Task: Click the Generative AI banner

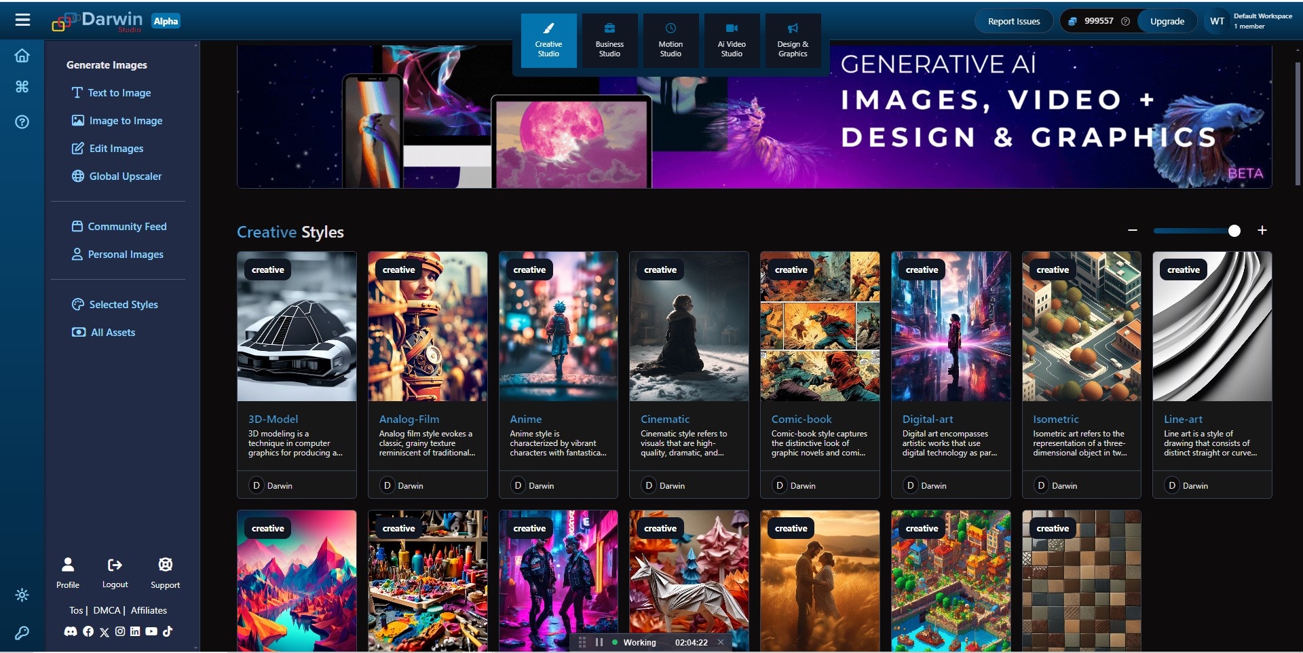Action: click(754, 117)
